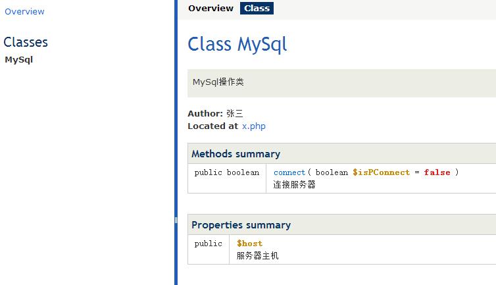Select the $host property name

pyautogui.click(x=249, y=244)
